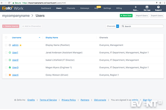
Task: Bookmark page with star icon
Action: (160, 3)
